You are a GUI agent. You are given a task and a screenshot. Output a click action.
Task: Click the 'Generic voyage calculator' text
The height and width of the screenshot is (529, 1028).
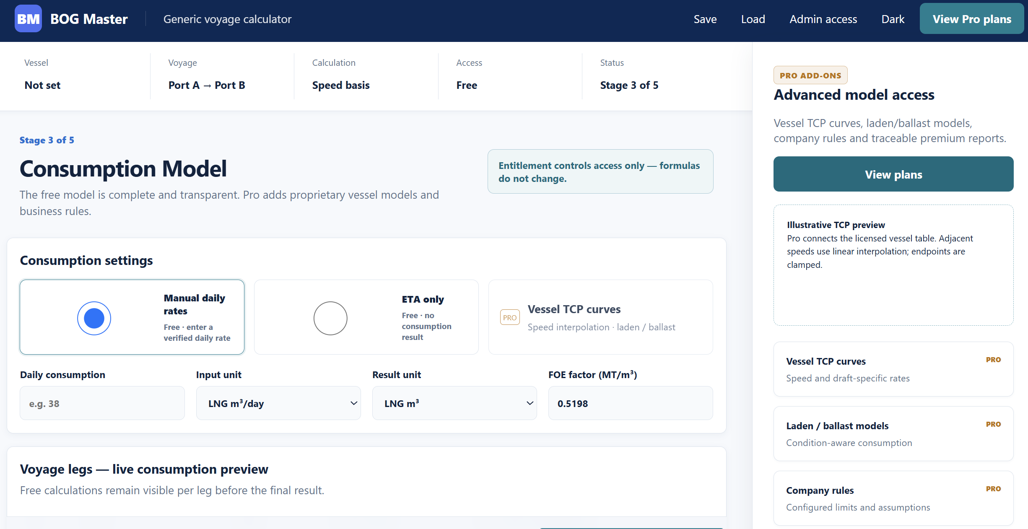(227, 19)
